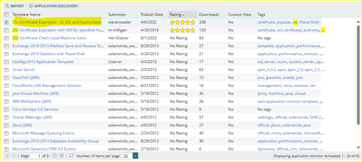The width and height of the screenshot is (362, 162).
Task: Uncheck SSL Certificate Expiration - CI, CN checkbox
Action: coord(7,23)
